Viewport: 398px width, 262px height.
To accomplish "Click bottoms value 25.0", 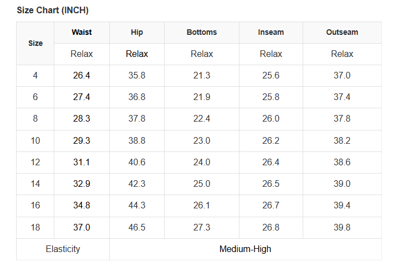I will [202, 184].
